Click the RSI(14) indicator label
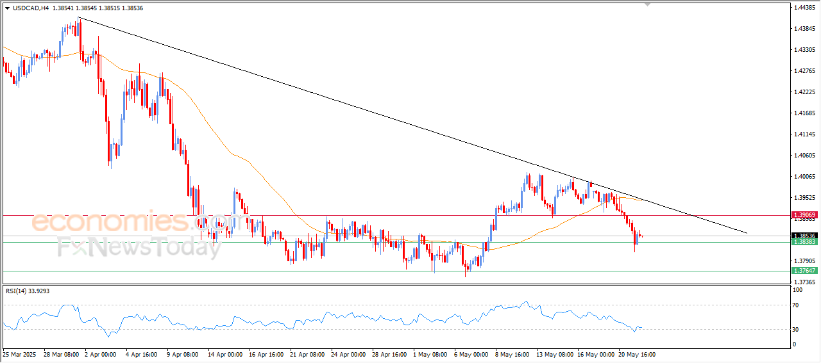The height and width of the screenshot is (363, 821). click(x=27, y=291)
